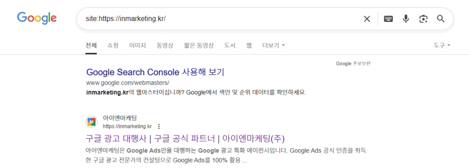Open the on-screen keyboard input tool
Viewport: 469px width, 168px height.
point(388,19)
